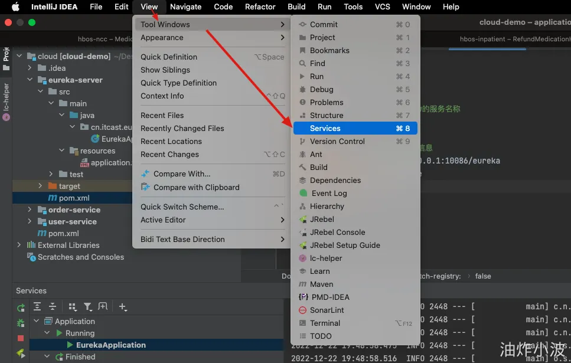Expand the .idea folder
Image resolution: width=571 pixels, height=363 pixels.
[30, 68]
